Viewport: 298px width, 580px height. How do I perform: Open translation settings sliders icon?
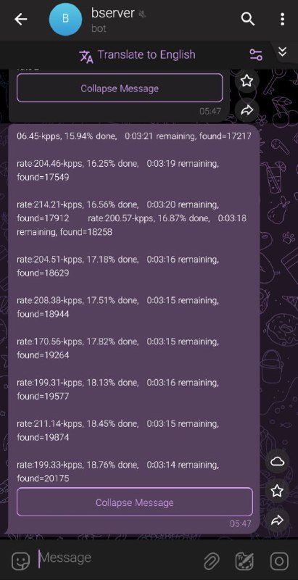256,55
